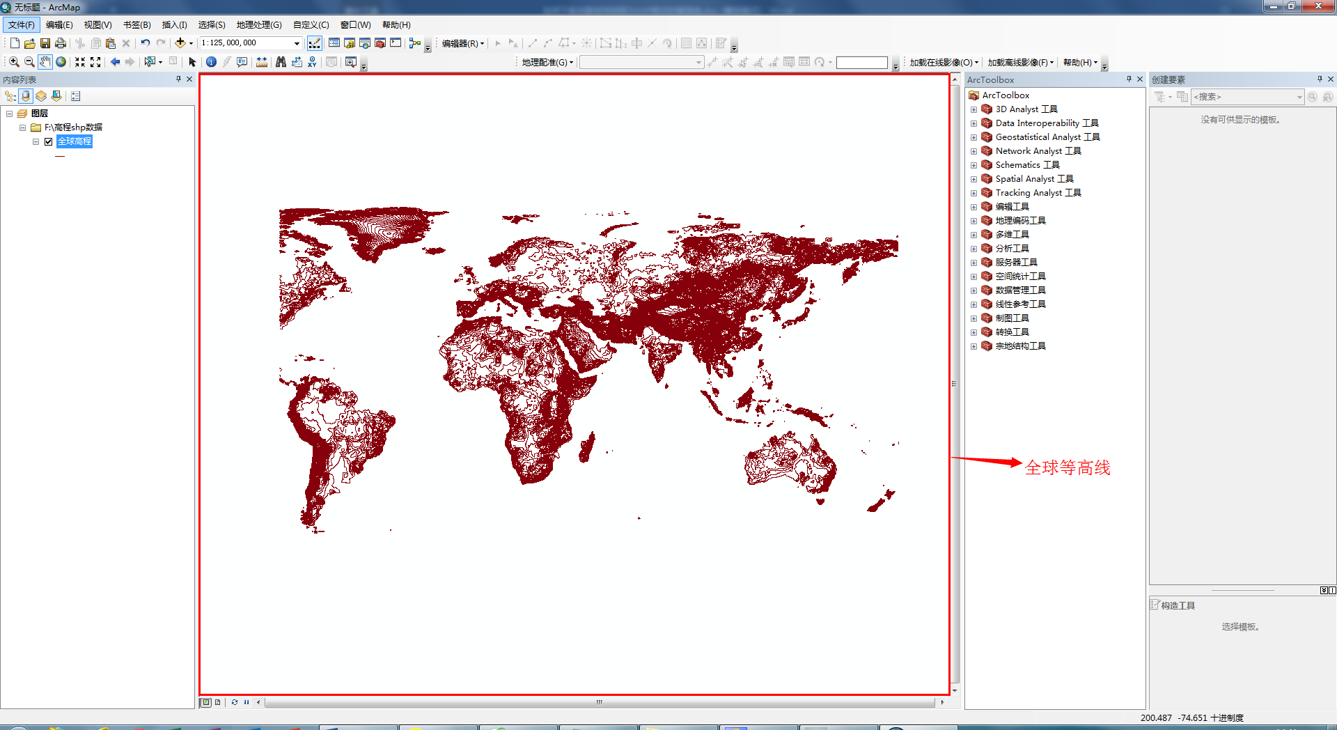This screenshot has height=730, width=1337.
Task: Click the 加载离线影像(F) button
Action: [x=1020, y=62]
